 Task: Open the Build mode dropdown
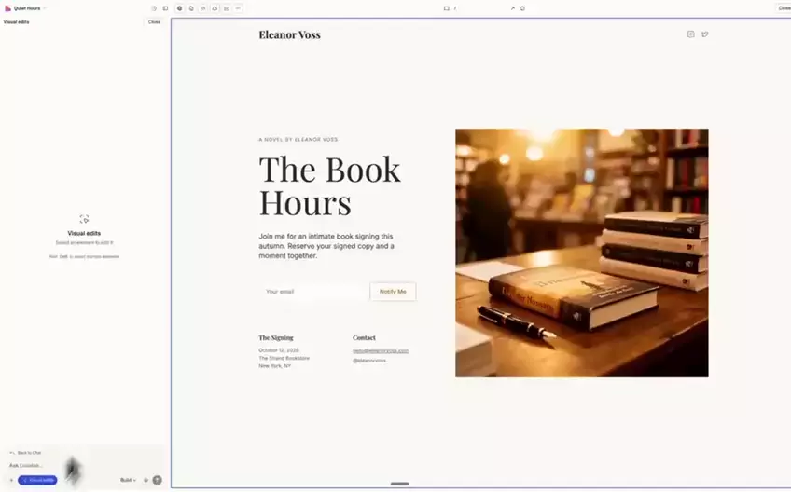pos(128,480)
